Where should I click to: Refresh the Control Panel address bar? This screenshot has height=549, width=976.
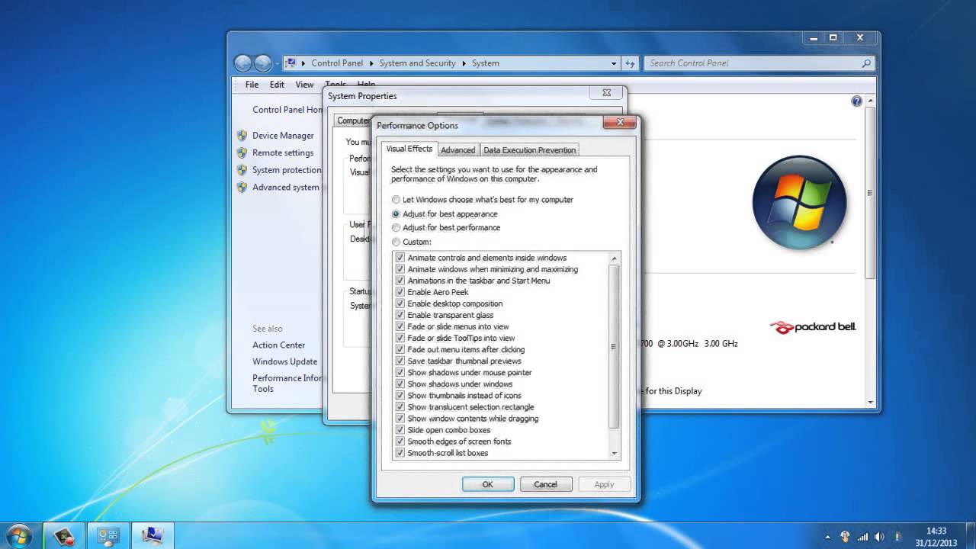coord(630,63)
